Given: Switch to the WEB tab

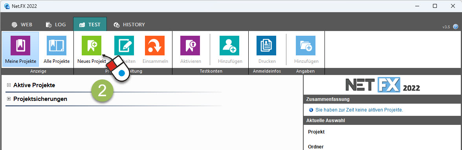Looking at the screenshot, I should (x=22, y=24).
